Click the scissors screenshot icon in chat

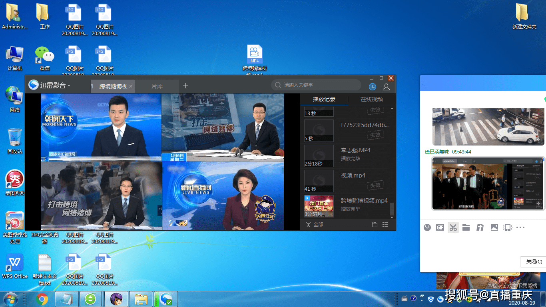[x=453, y=227]
